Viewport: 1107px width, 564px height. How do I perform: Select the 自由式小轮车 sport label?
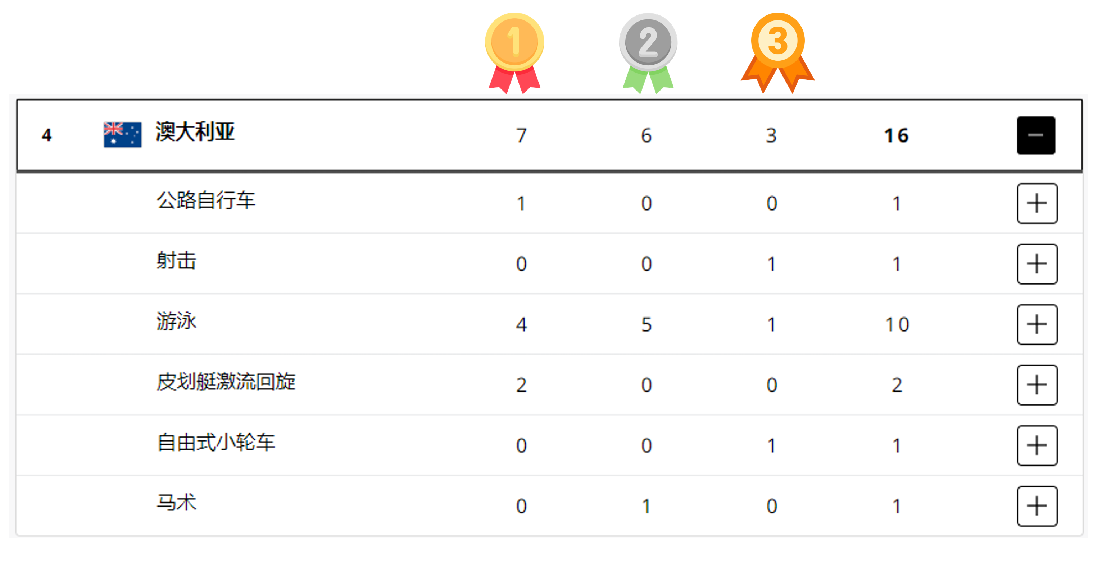(216, 443)
